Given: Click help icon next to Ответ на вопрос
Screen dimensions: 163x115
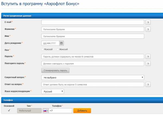Looking at the screenshot, I should click(x=148, y=84).
